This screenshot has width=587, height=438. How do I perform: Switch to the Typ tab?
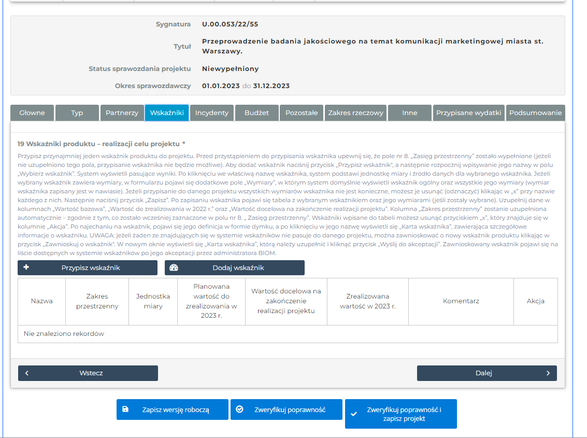pyautogui.click(x=77, y=112)
